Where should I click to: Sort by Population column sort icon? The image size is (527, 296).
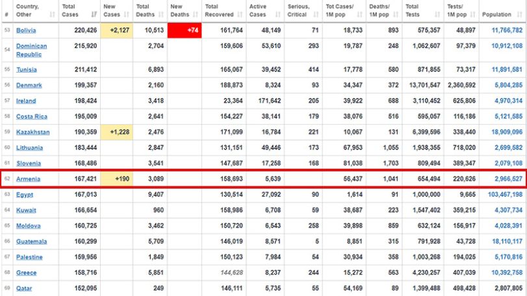[x=520, y=14]
